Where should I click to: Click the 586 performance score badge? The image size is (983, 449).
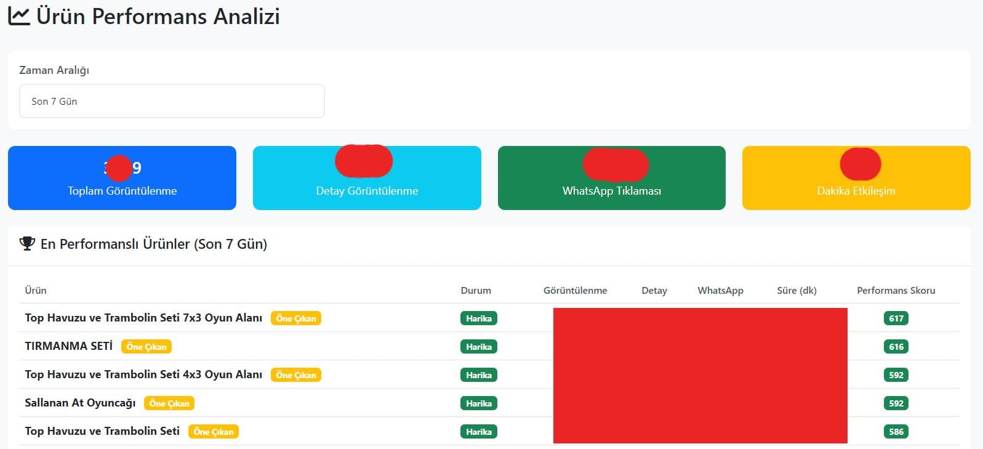896,432
